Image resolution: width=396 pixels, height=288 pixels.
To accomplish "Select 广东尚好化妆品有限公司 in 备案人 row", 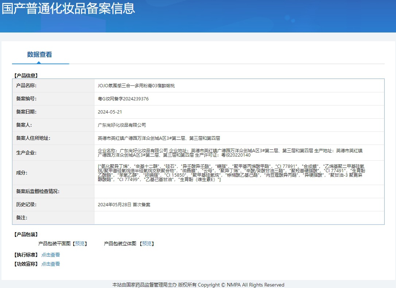I will tap(122, 125).
